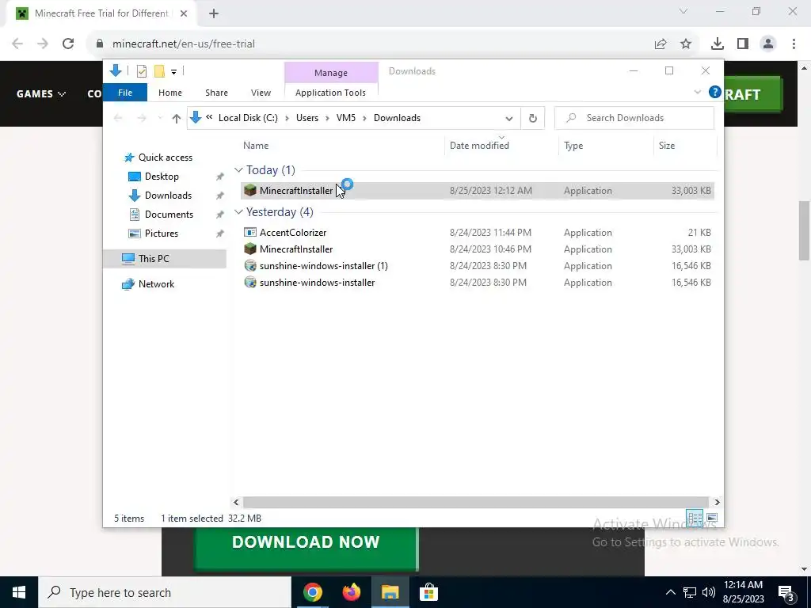Click the Search Downloads field

[634, 119]
